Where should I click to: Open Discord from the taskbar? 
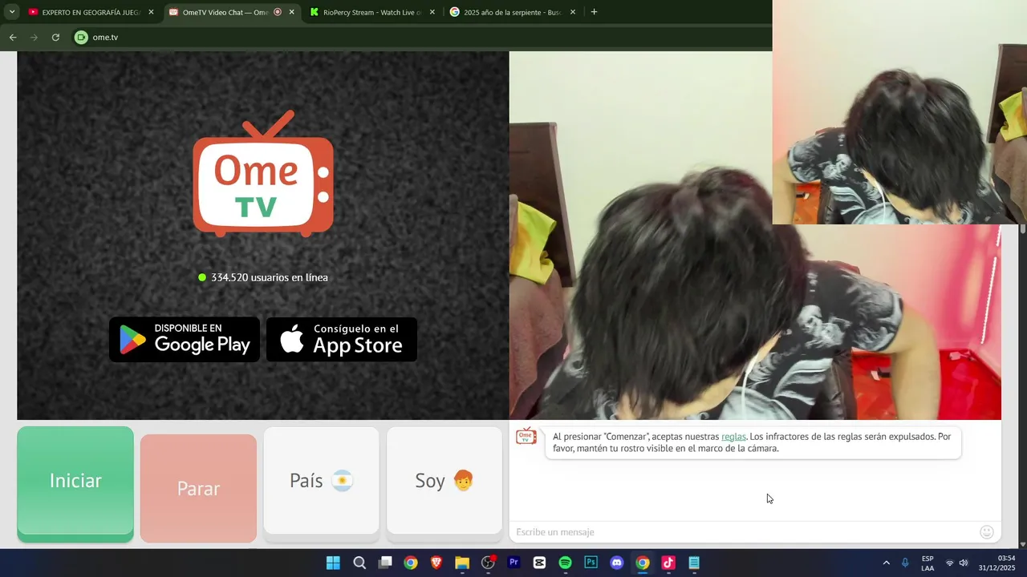pyautogui.click(x=616, y=563)
